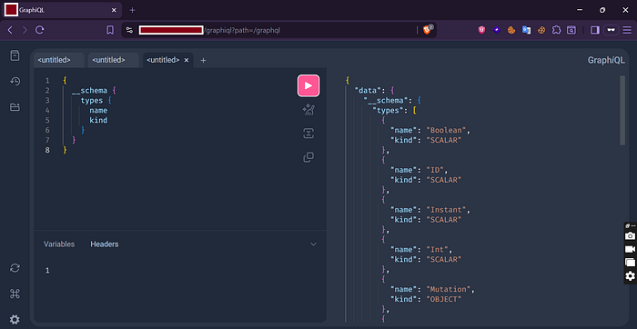Open the glasses icon in browser toolbar
This screenshot has height=329, width=637.
[611, 30]
